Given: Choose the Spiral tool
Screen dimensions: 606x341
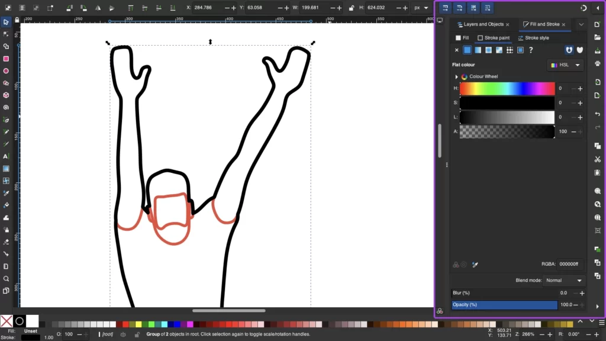Looking at the screenshot, I should pyautogui.click(x=6, y=108).
